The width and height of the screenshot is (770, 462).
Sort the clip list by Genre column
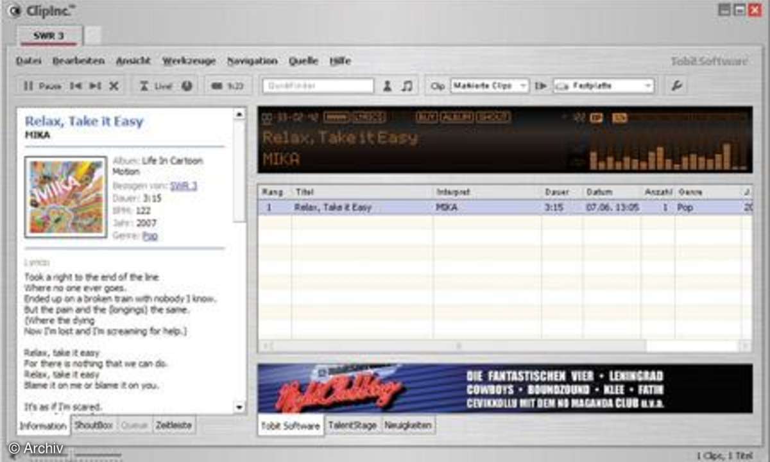tap(708, 192)
